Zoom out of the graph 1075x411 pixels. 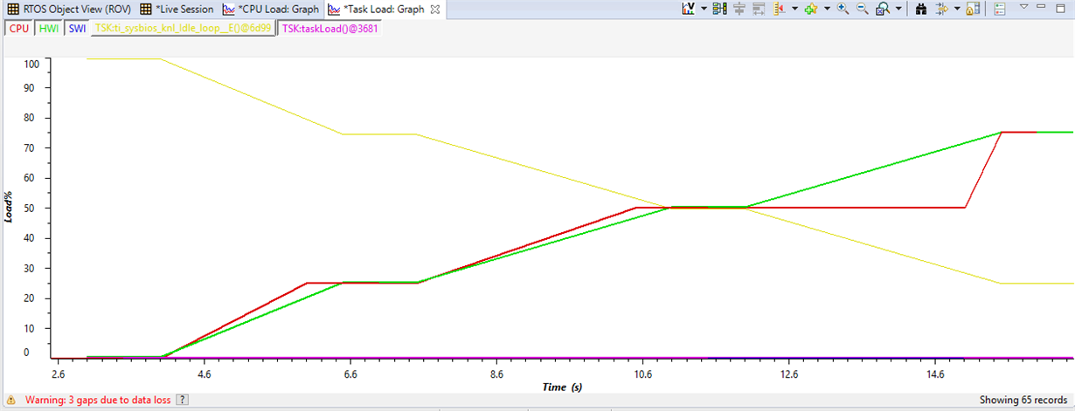[x=862, y=9]
